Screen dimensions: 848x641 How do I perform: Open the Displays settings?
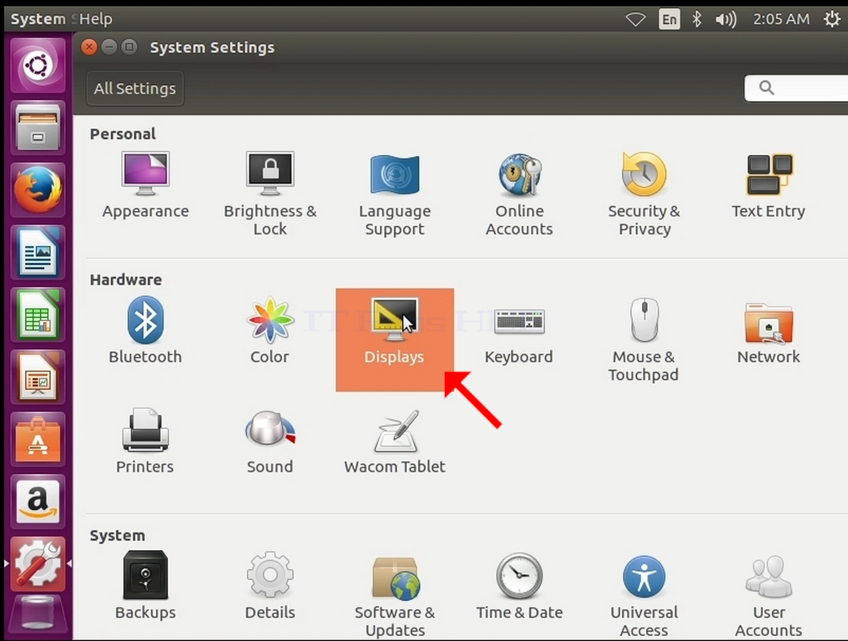click(x=395, y=340)
